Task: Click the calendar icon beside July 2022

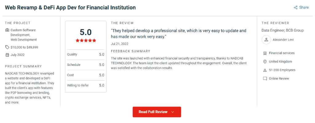Action: point(7,55)
